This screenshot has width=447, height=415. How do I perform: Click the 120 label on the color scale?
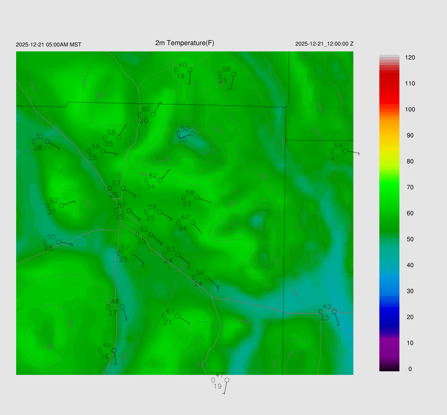(410, 58)
